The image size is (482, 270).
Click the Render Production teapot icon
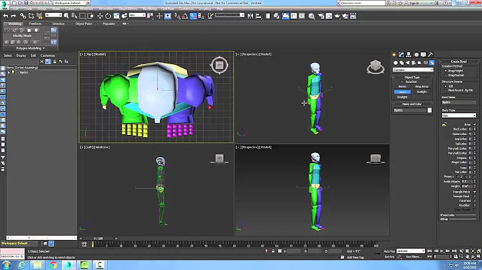[x=337, y=16]
